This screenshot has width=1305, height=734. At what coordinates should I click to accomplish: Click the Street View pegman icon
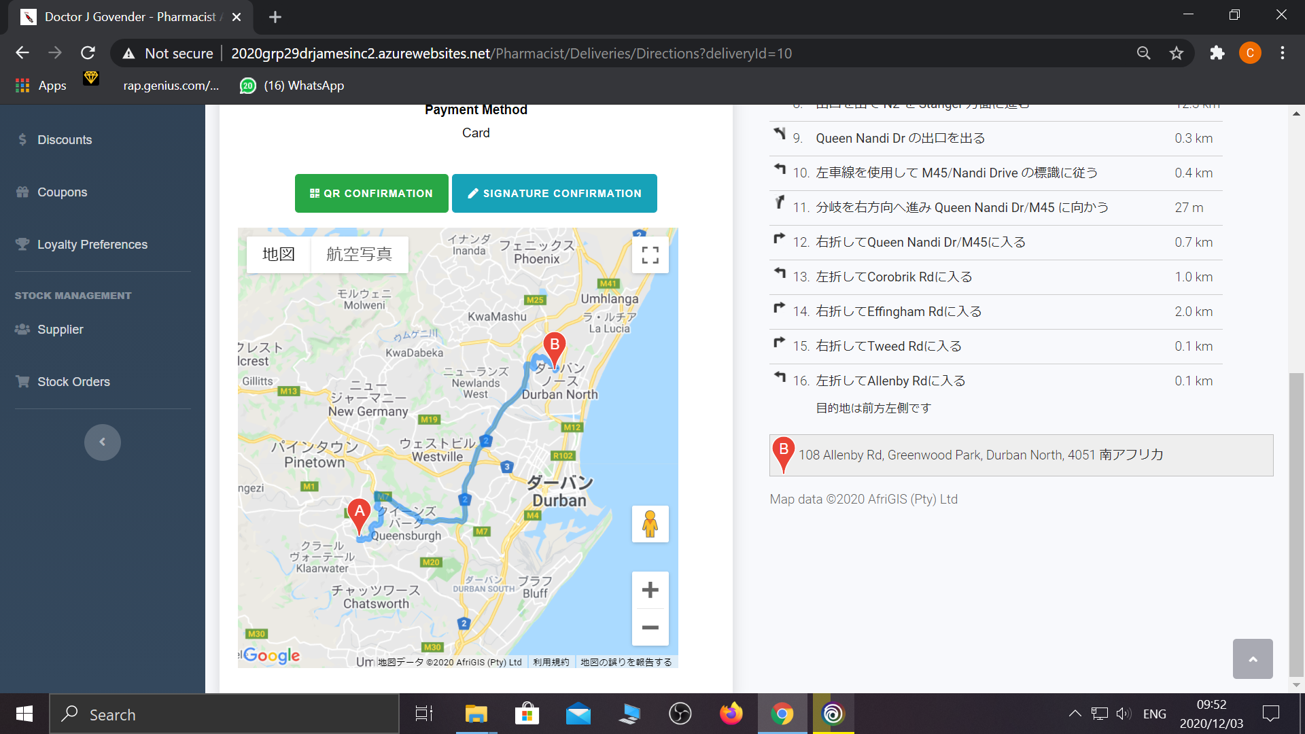(650, 524)
